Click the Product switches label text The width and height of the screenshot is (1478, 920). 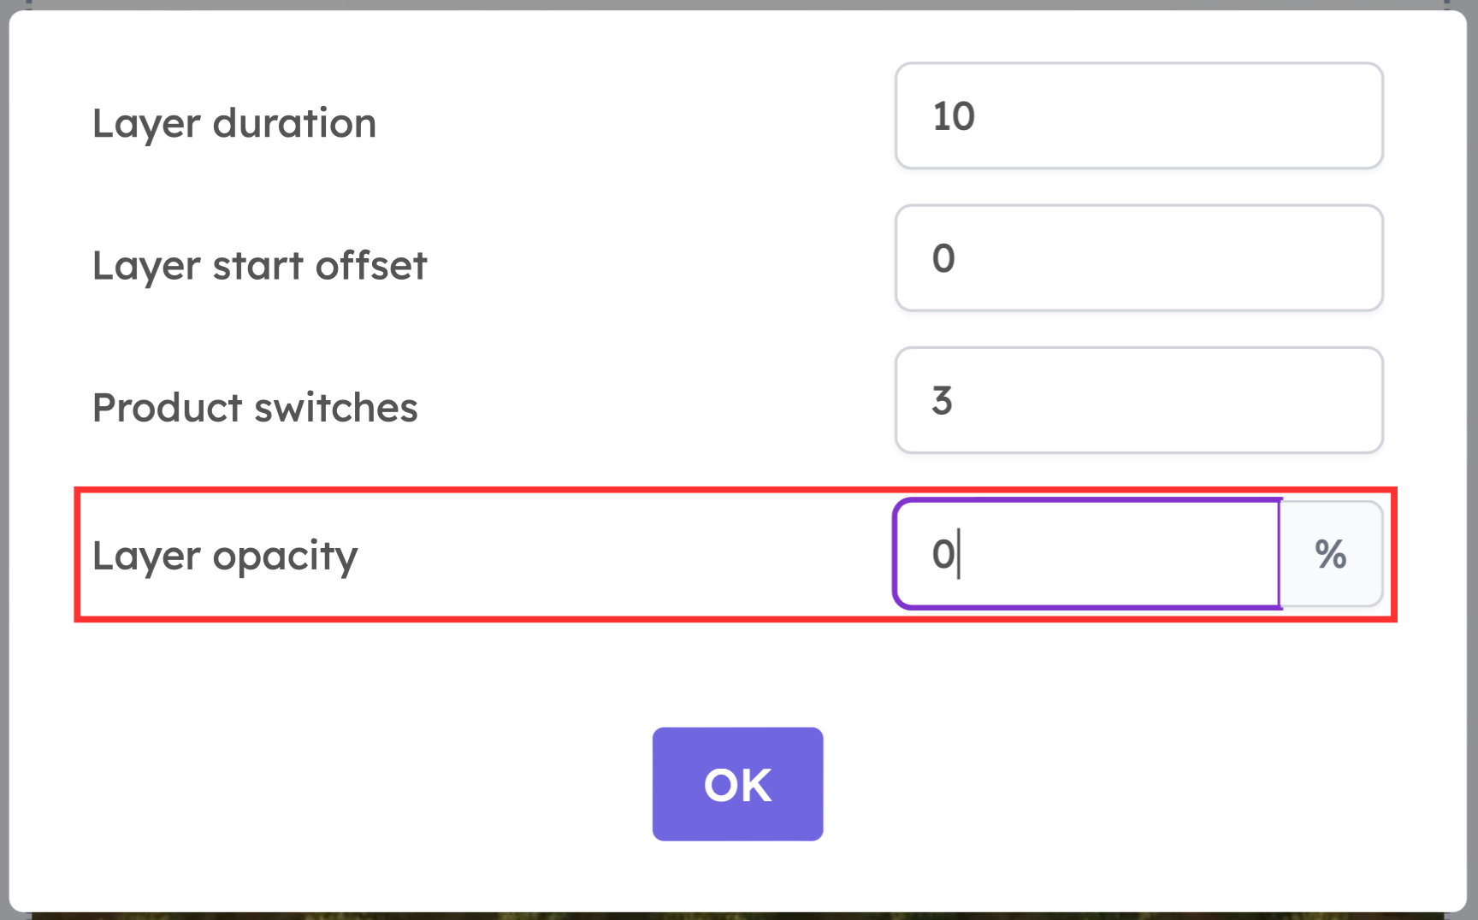tap(255, 408)
